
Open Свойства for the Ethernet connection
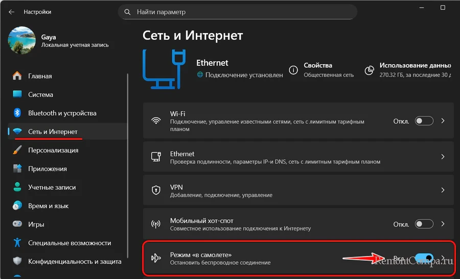pos(318,65)
